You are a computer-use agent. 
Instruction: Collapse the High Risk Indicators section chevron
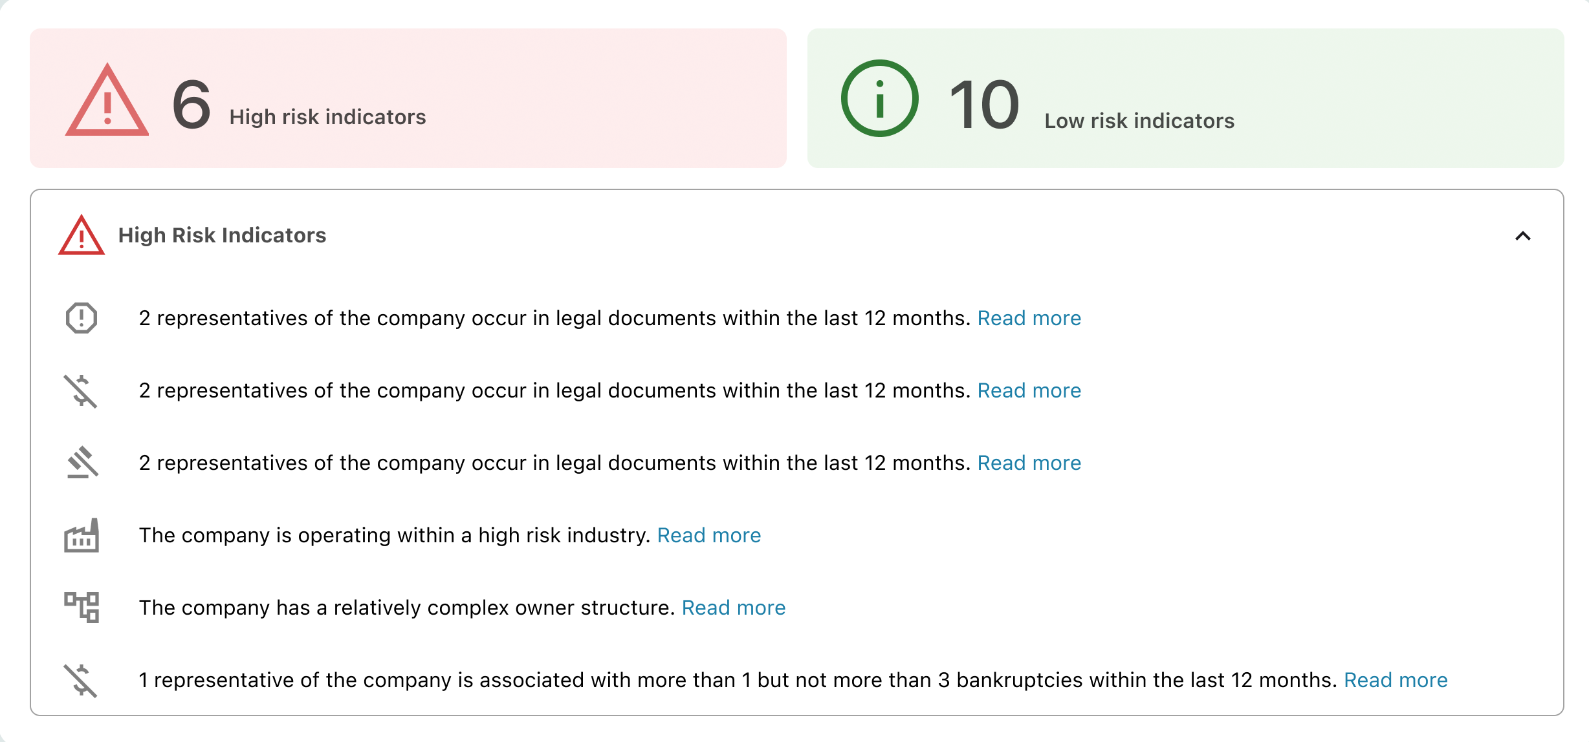pyautogui.click(x=1523, y=236)
